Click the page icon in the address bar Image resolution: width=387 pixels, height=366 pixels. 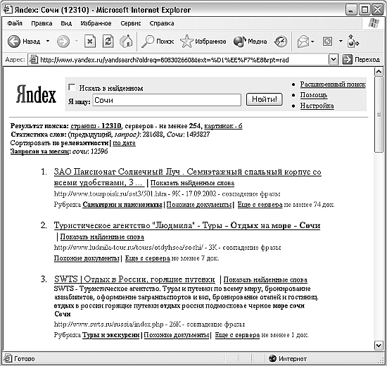click(34, 60)
